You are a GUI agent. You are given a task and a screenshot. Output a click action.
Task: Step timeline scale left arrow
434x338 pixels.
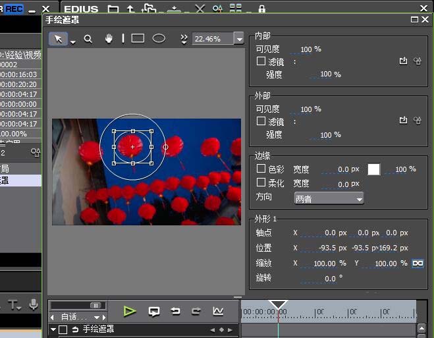tap(52, 317)
